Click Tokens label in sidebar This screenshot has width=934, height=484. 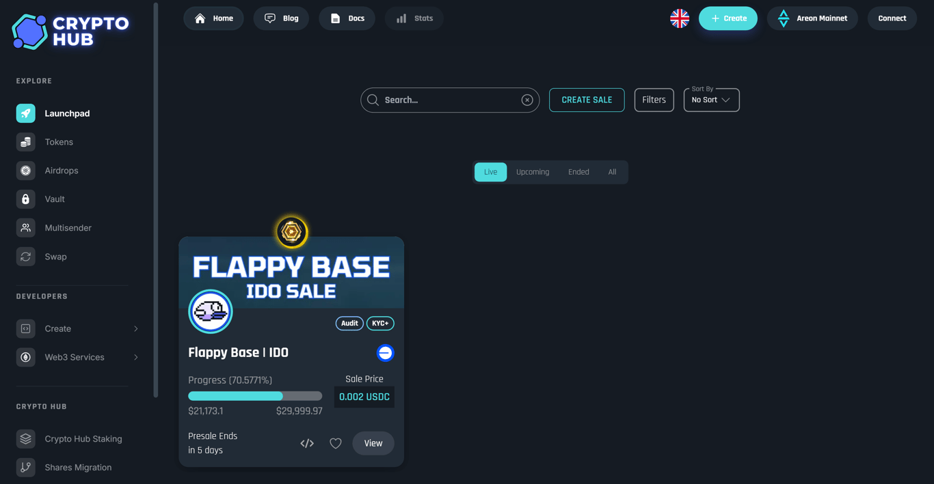pos(59,142)
